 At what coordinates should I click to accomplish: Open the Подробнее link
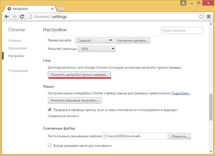(x=181, y=93)
